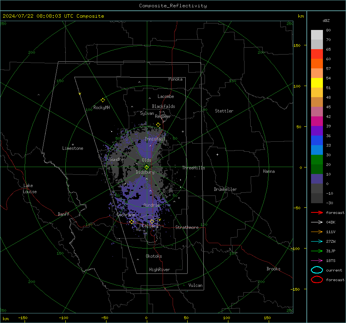
Task: Click the Sylvan label on map
Action: tap(147, 113)
